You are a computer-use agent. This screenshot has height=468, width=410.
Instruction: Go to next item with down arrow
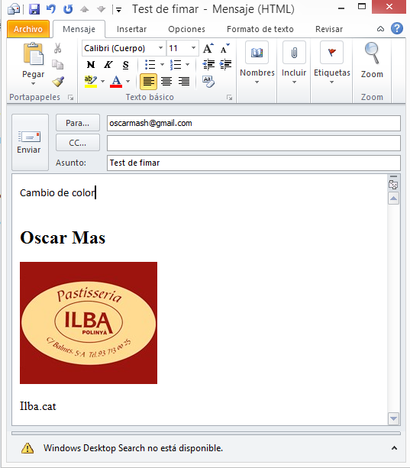pyautogui.click(x=102, y=10)
